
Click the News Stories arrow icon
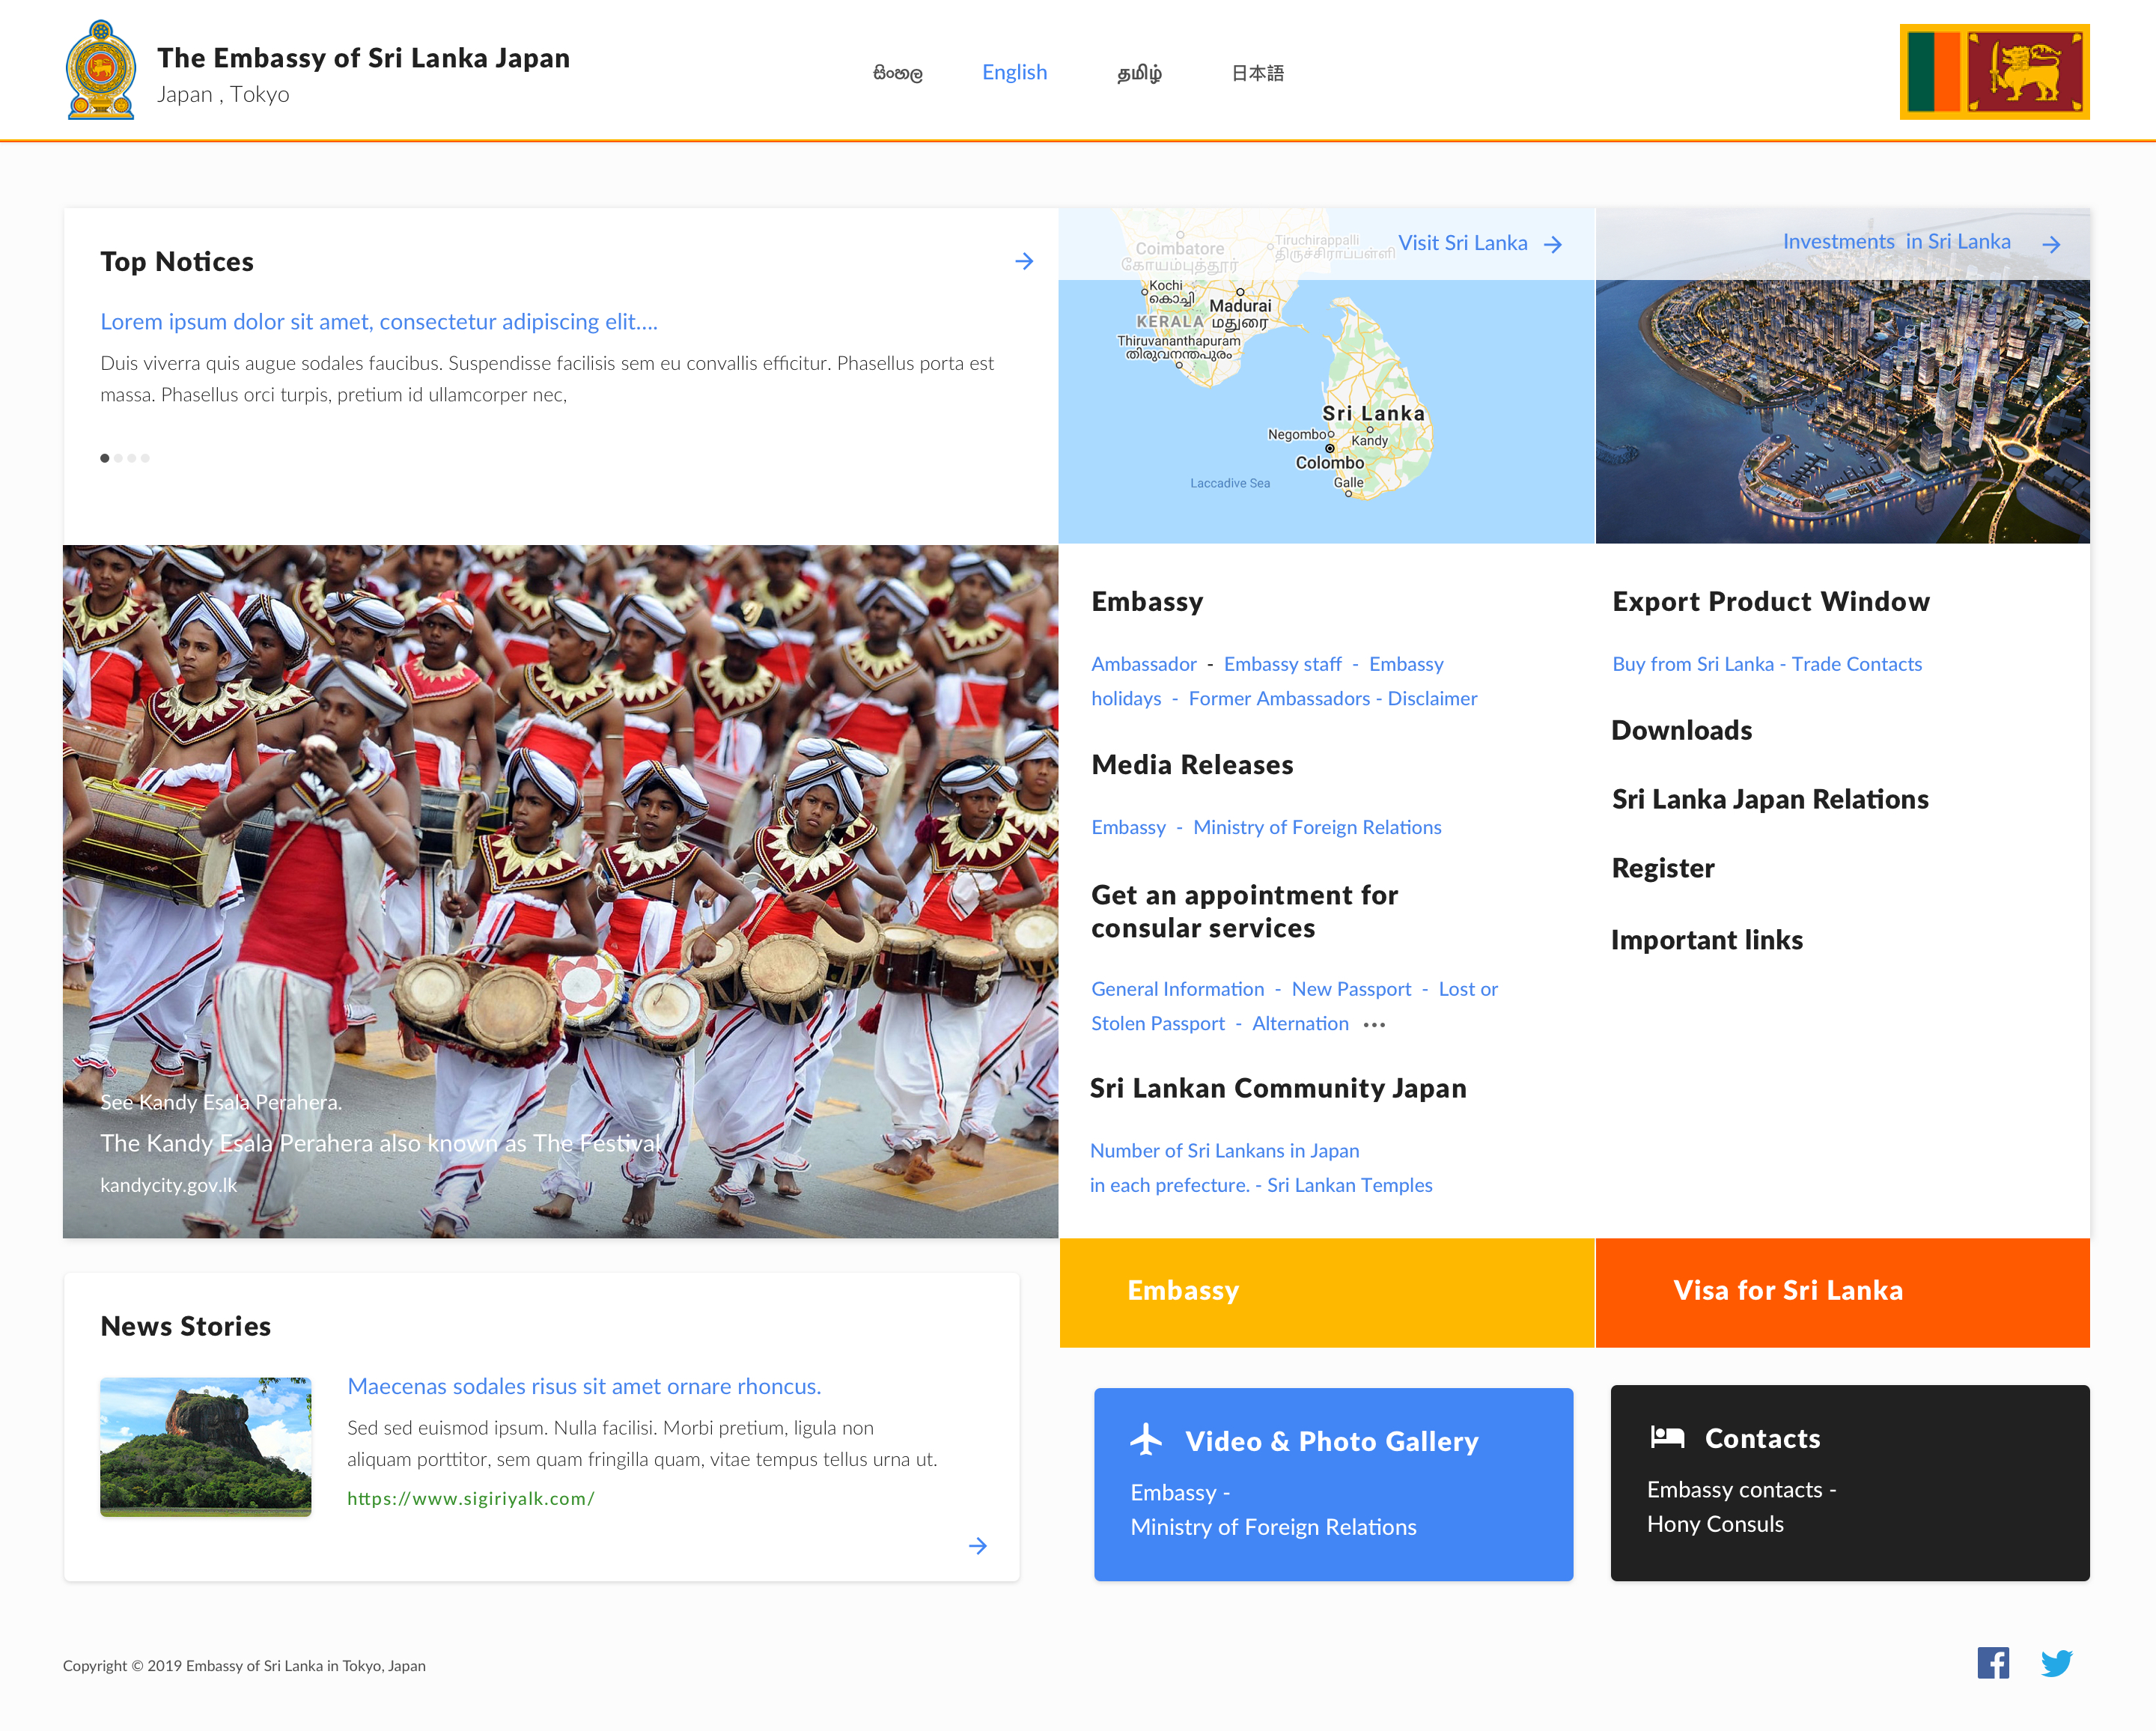(978, 1546)
